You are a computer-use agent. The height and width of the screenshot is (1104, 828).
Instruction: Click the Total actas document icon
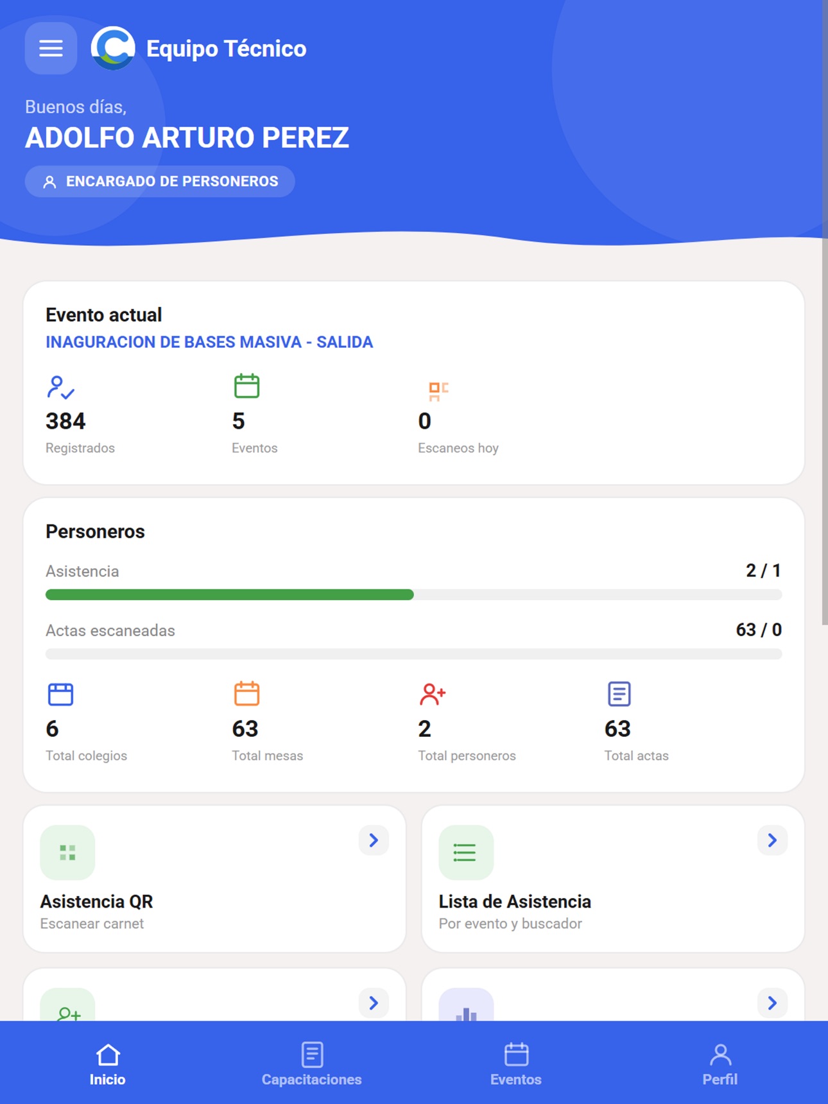tap(619, 694)
